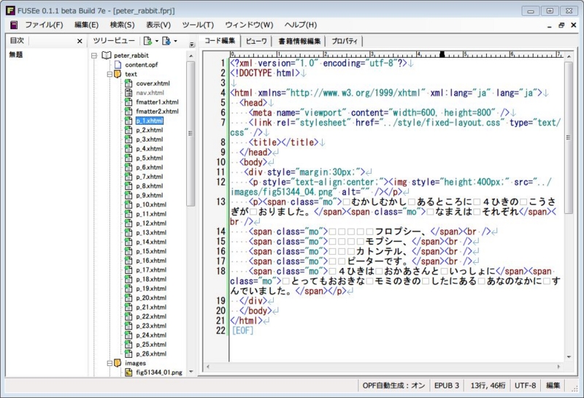Select p_1.xhtml file
584x398 pixels.
click(x=150, y=120)
